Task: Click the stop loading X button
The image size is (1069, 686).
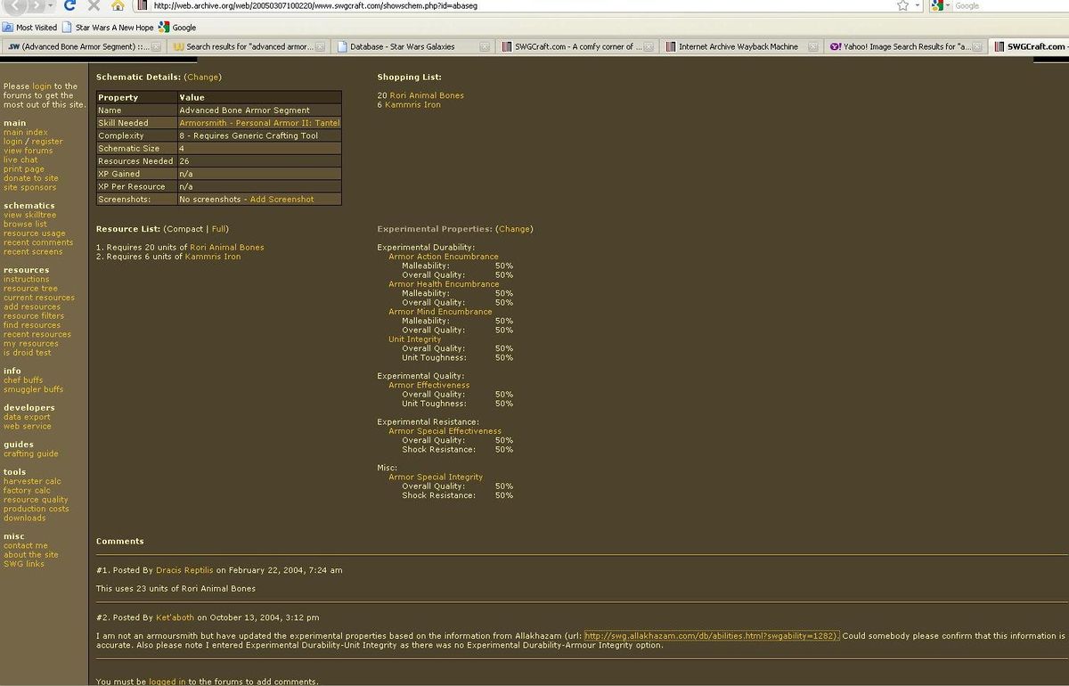Action: pos(94,5)
